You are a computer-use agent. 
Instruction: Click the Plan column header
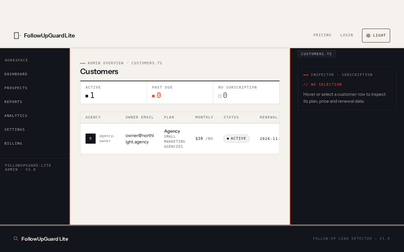169,117
